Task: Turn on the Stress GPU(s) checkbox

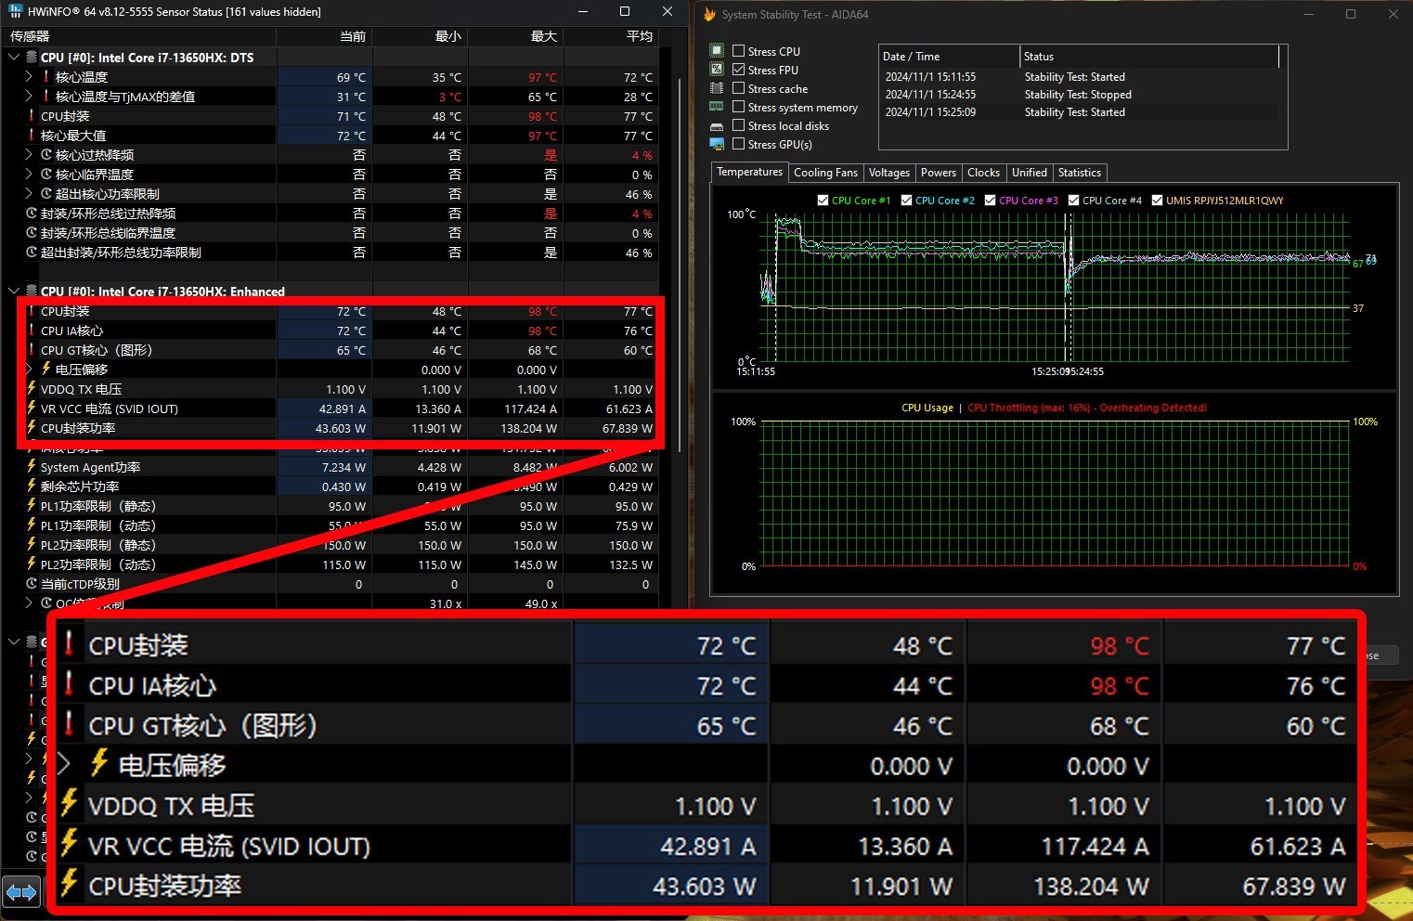Action: point(739,144)
